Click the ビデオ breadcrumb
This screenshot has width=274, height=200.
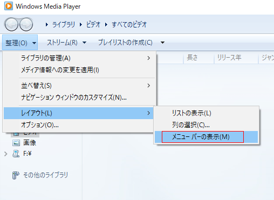click(x=93, y=24)
